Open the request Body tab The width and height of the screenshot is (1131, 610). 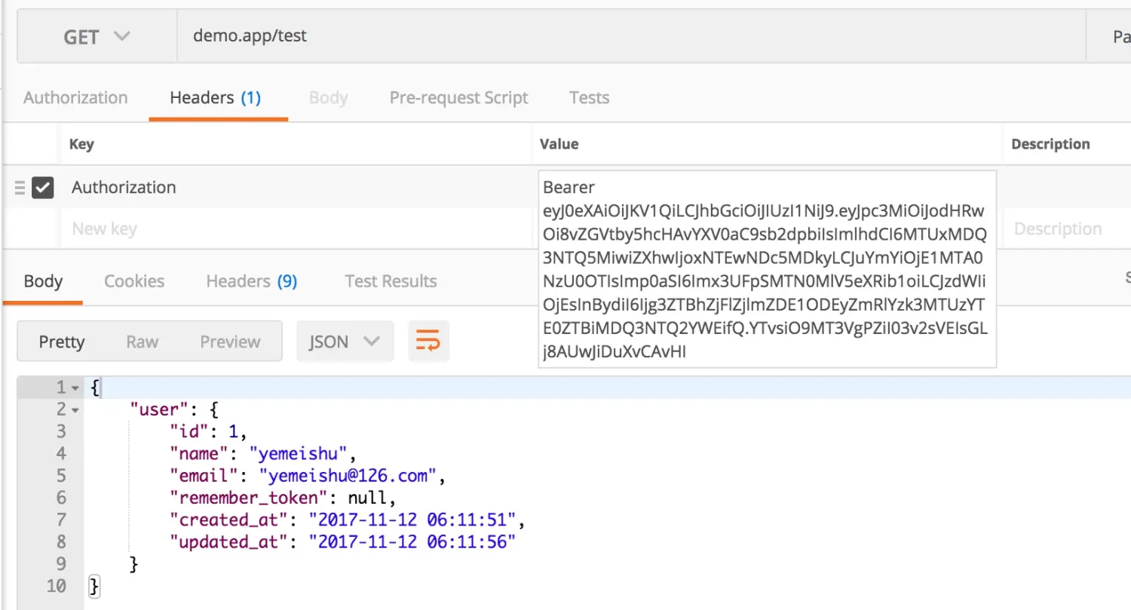pos(328,98)
